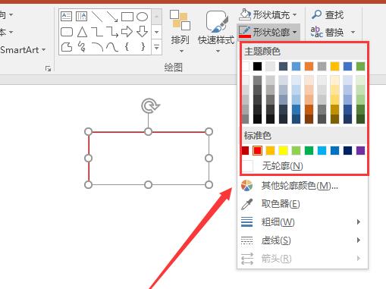Expand the SmartArt dropdown

43,49
